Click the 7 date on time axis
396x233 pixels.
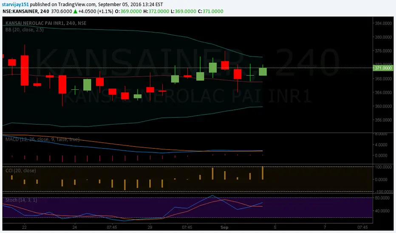[325, 227]
